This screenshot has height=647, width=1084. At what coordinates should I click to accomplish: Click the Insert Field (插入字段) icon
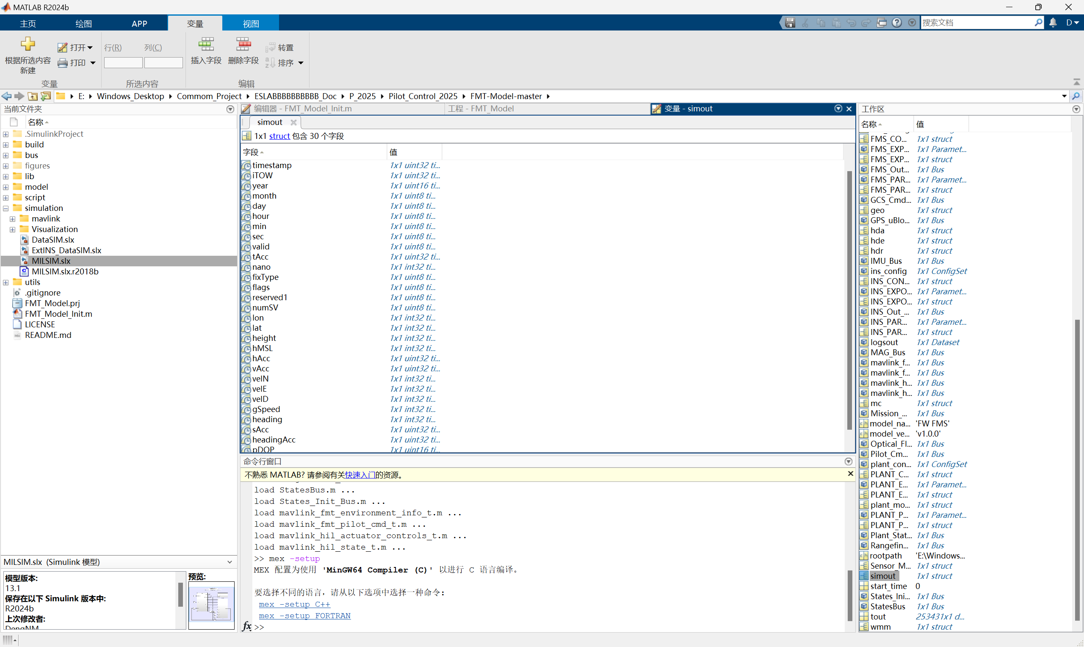206,44
